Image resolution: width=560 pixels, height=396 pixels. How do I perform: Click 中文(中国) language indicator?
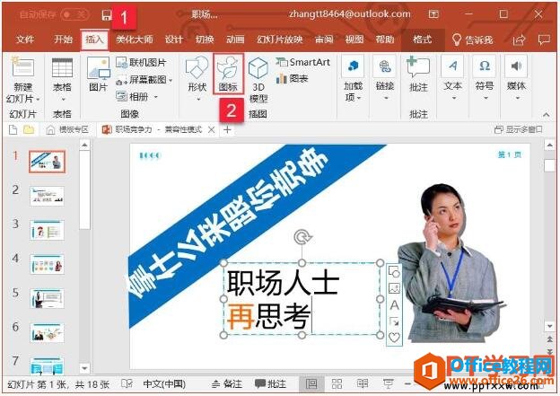click(164, 384)
